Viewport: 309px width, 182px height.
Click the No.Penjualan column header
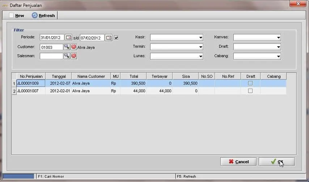click(x=31, y=76)
